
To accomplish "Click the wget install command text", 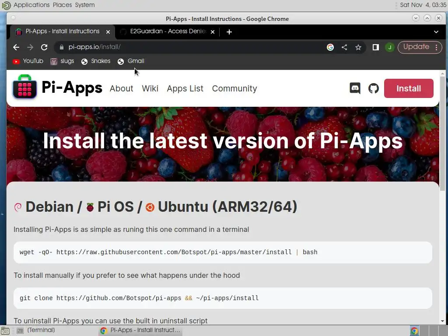I will pos(168,252).
